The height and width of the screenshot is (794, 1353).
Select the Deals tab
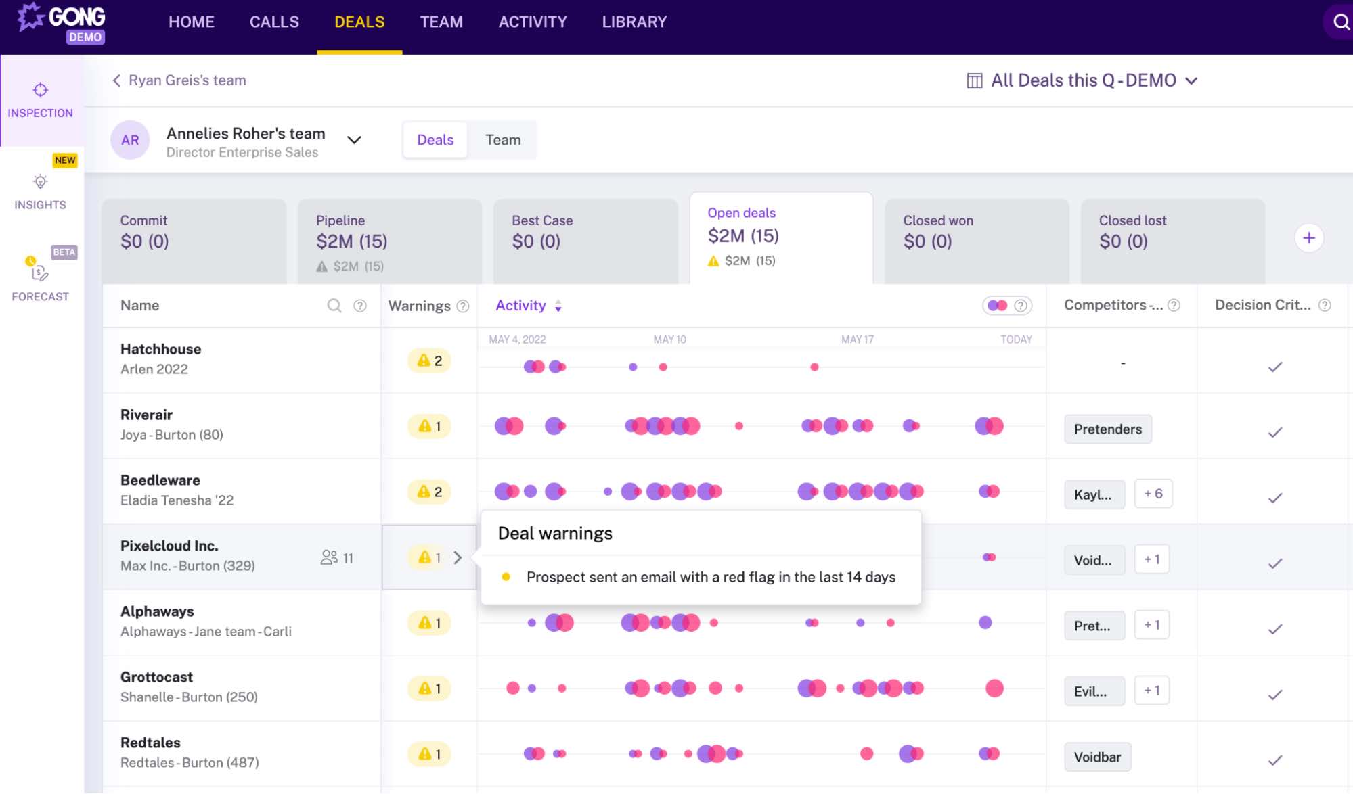434,139
